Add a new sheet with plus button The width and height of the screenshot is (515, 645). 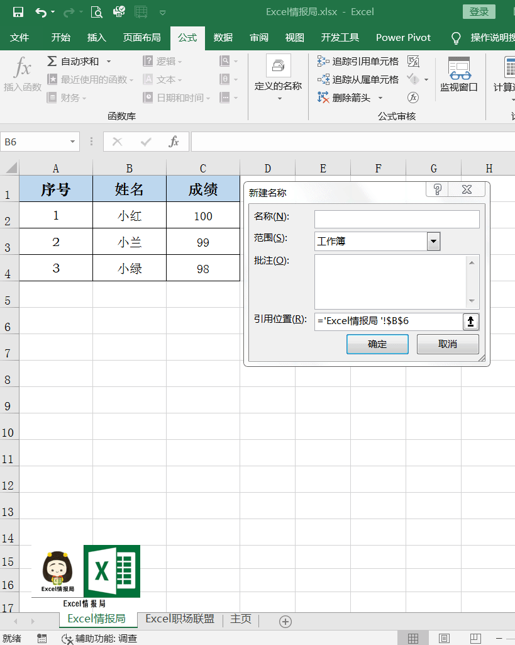(x=285, y=621)
